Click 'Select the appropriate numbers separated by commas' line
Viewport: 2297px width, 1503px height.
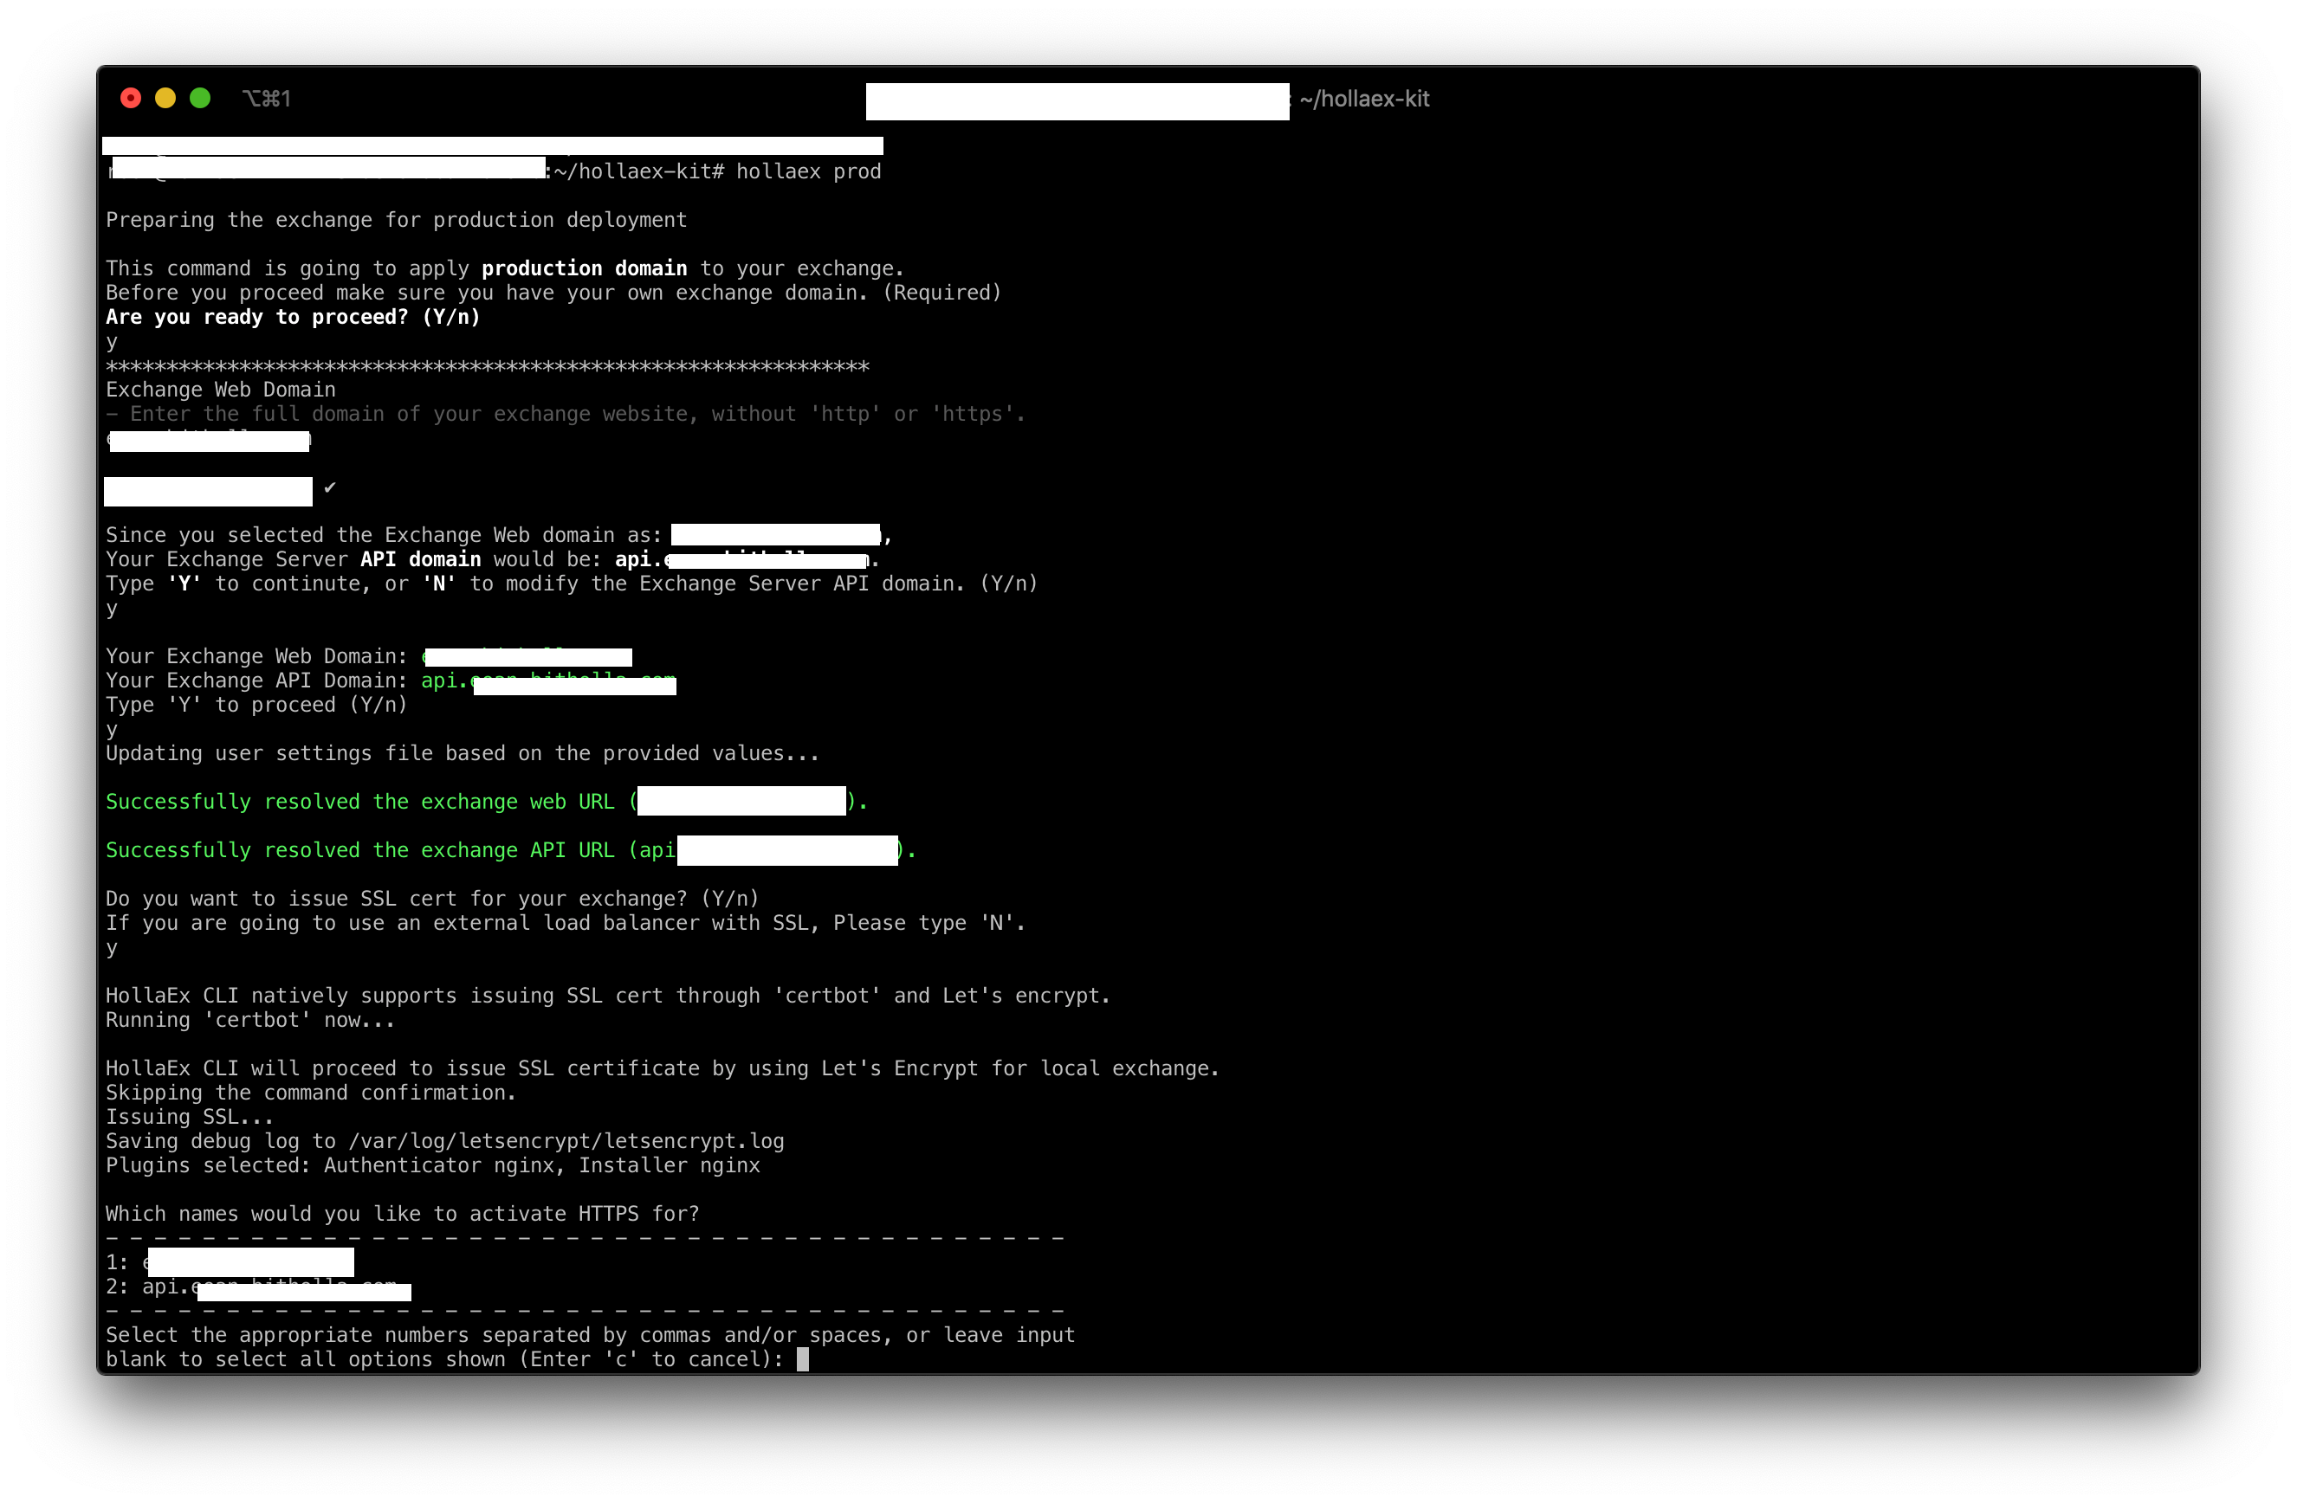590,1335
